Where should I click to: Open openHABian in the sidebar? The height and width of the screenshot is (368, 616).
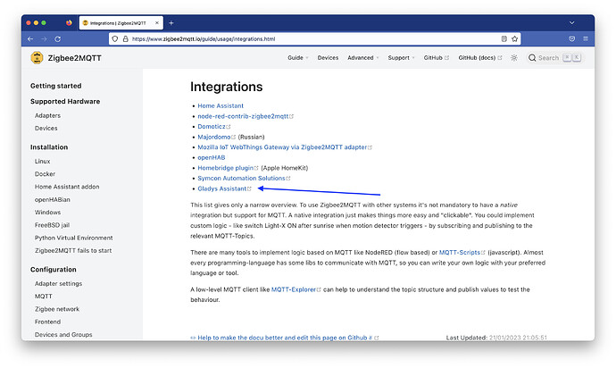pos(53,200)
